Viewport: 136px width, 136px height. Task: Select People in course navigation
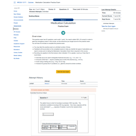pos(16,23)
